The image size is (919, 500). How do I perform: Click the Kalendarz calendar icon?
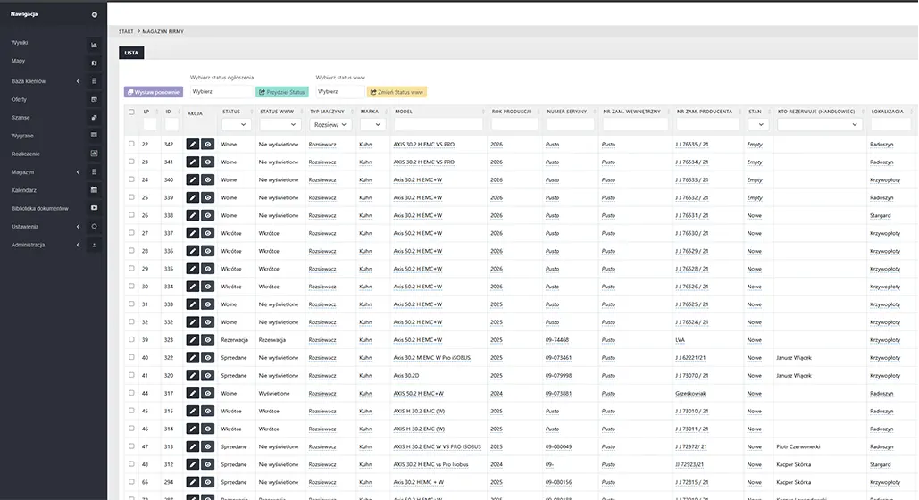95,190
